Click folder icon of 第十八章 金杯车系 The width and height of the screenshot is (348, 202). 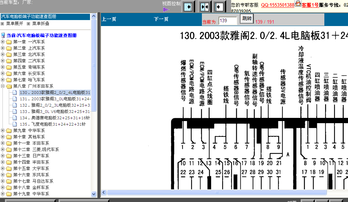(9, 188)
